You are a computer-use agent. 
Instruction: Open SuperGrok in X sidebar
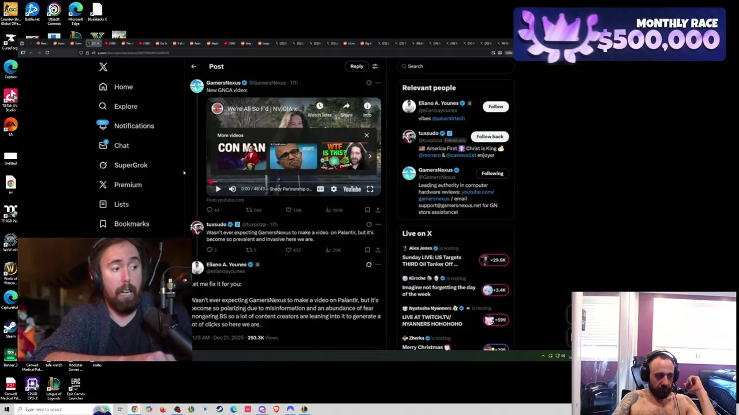124,165
